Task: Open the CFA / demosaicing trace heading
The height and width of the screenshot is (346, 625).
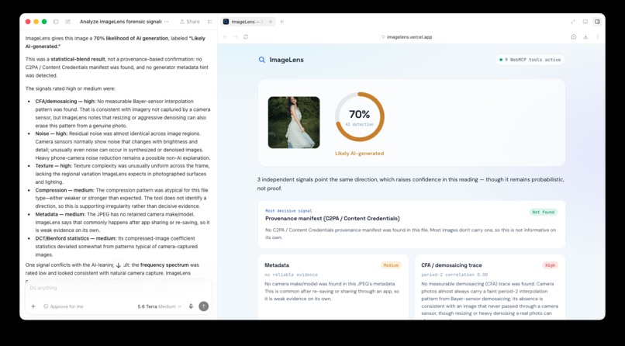Action: [451, 265]
